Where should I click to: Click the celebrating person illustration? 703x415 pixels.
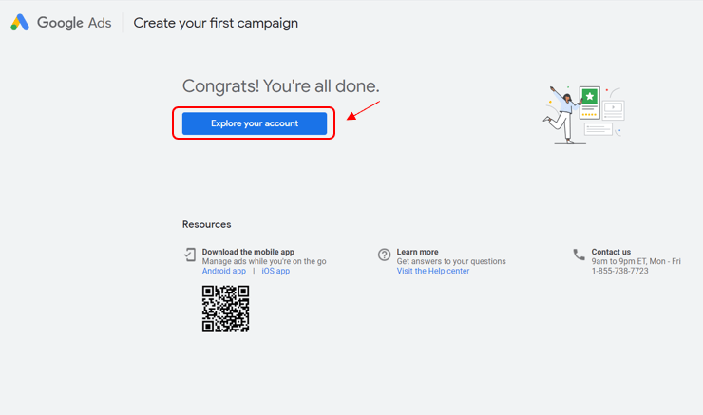click(560, 116)
